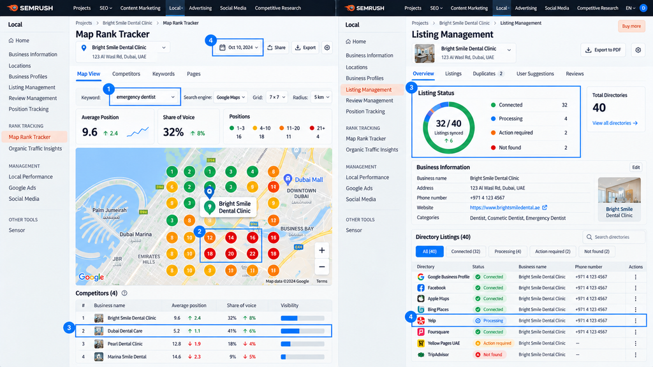Click the user avatar D icon
The image size is (653, 367).
(643, 8)
